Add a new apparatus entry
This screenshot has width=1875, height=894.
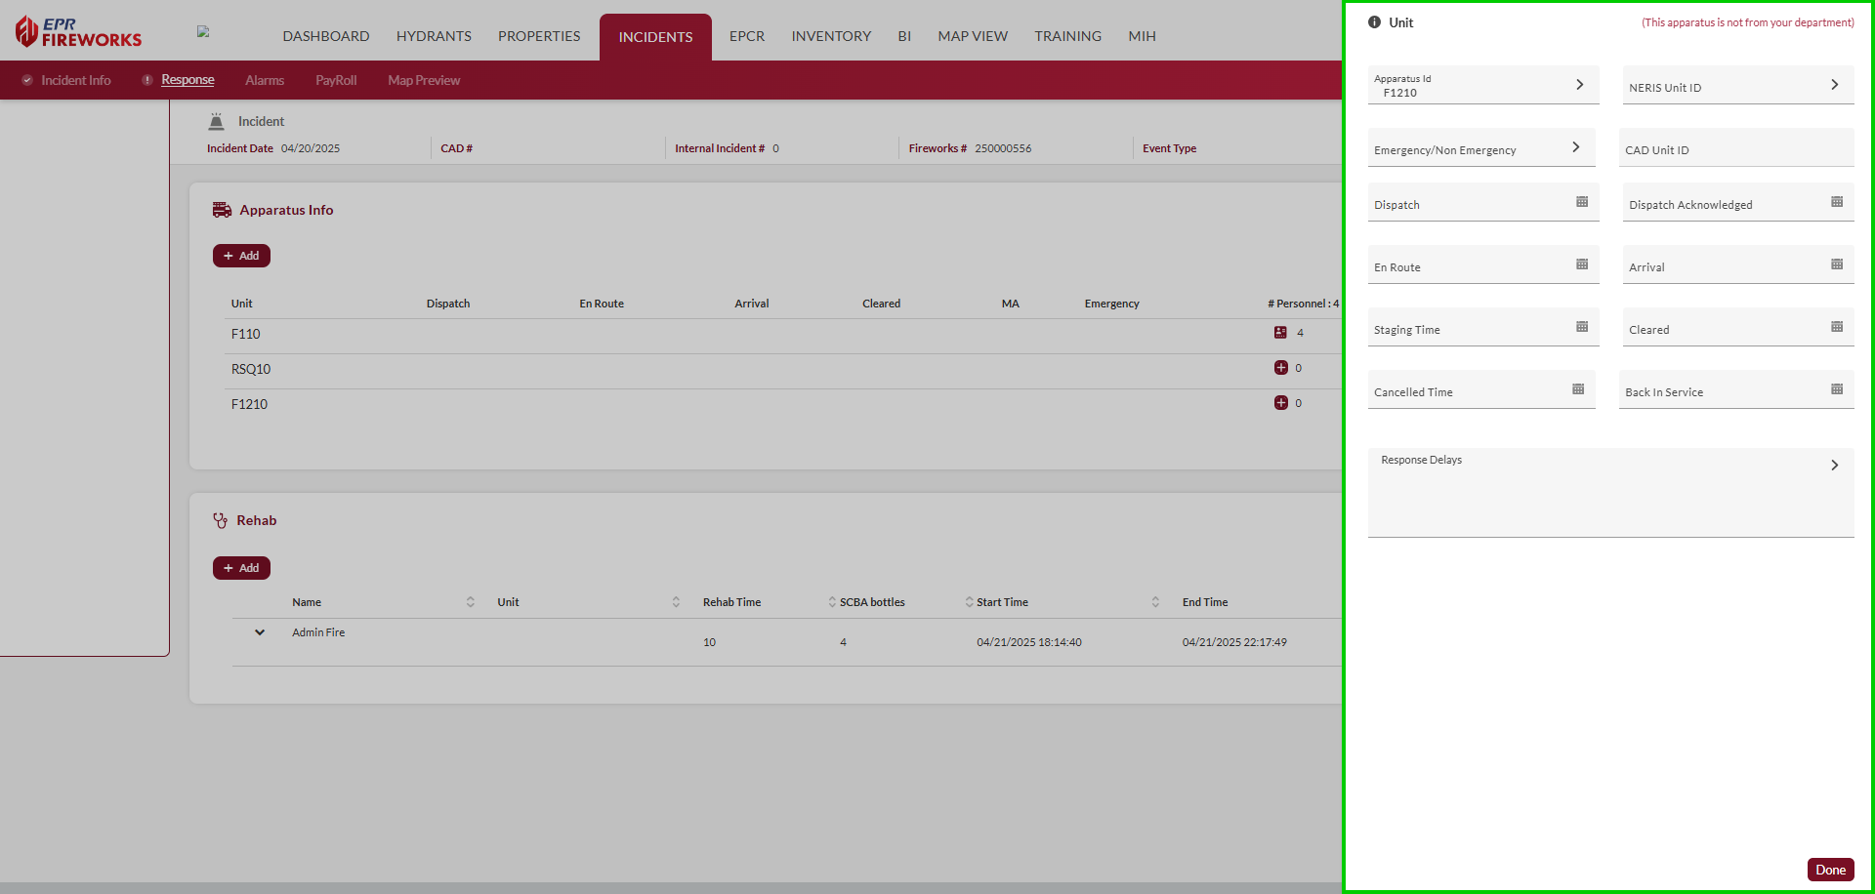(x=241, y=256)
